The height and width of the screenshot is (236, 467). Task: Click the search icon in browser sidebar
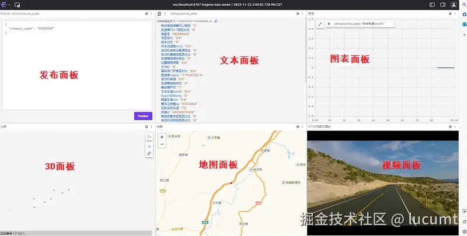click(x=464, y=5)
